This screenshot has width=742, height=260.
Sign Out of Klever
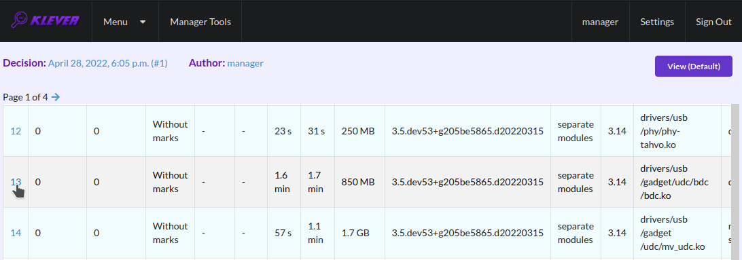713,22
